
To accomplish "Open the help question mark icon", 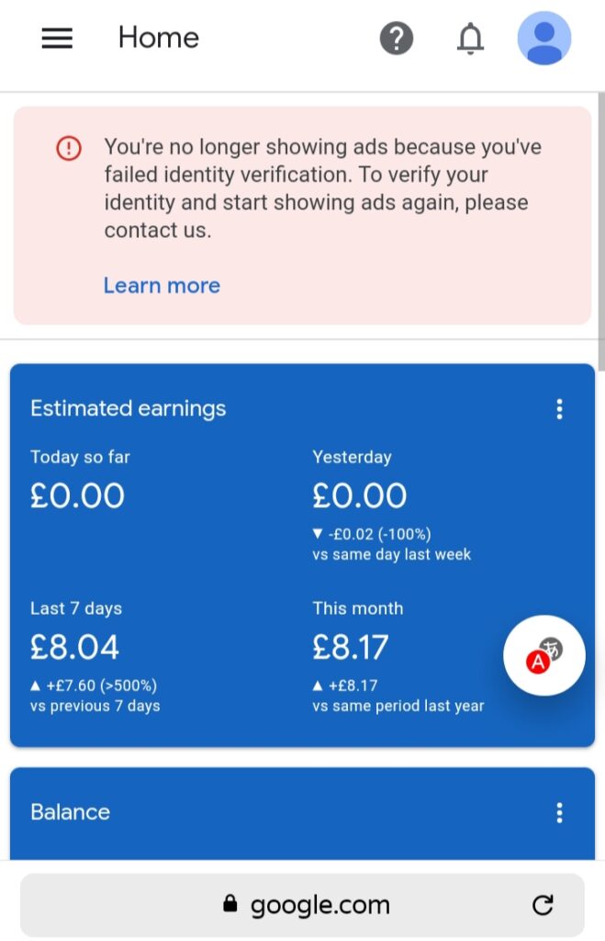I will (397, 39).
